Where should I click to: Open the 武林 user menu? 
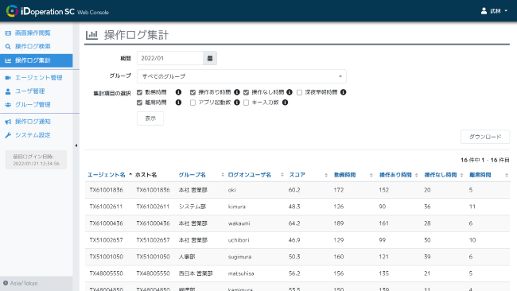coord(494,11)
